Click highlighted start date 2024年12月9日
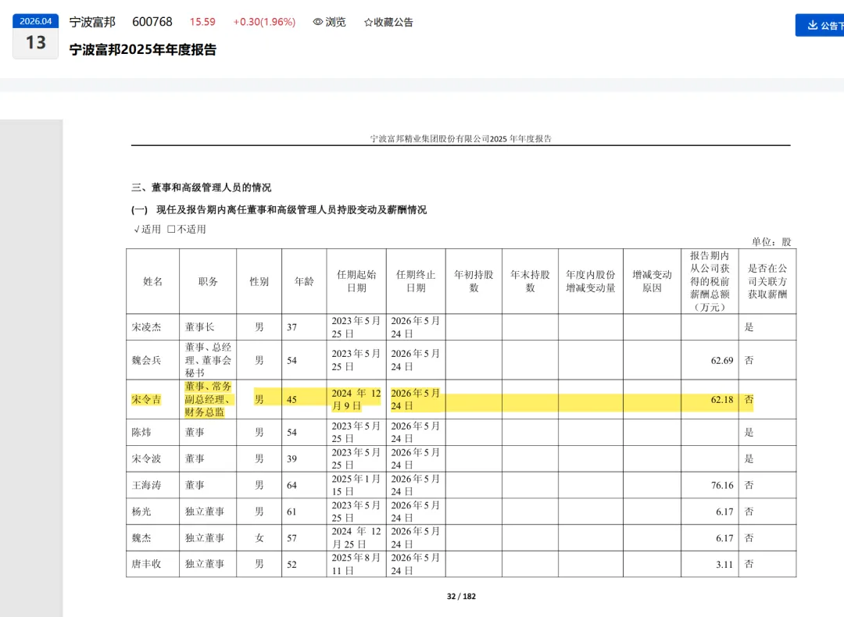This screenshot has height=617, width=844. [356, 400]
